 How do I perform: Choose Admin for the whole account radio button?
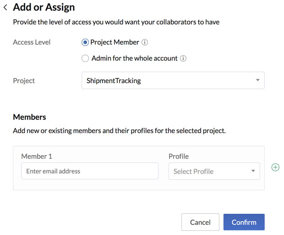[x=85, y=58]
